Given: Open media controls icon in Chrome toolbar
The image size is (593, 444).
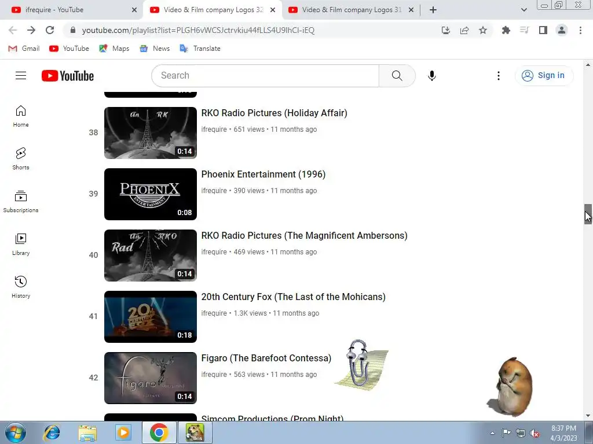Looking at the screenshot, I should (525, 30).
